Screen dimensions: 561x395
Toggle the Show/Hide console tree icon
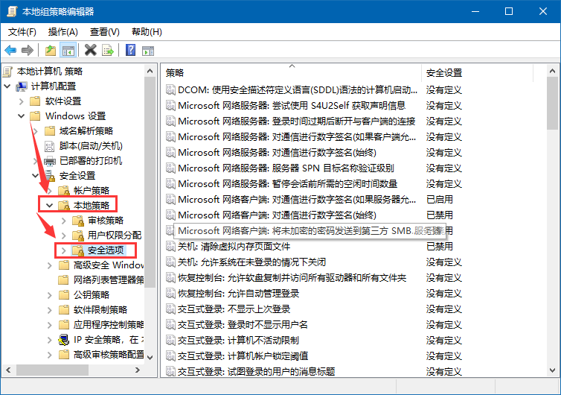point(68,50)
